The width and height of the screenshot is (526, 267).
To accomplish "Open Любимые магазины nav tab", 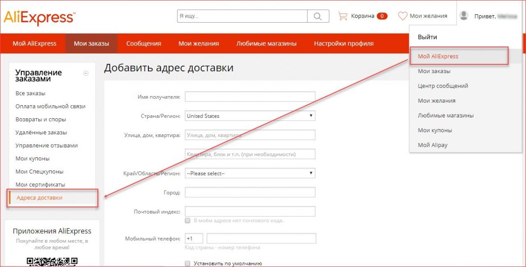I will click(x=266, y=44).
